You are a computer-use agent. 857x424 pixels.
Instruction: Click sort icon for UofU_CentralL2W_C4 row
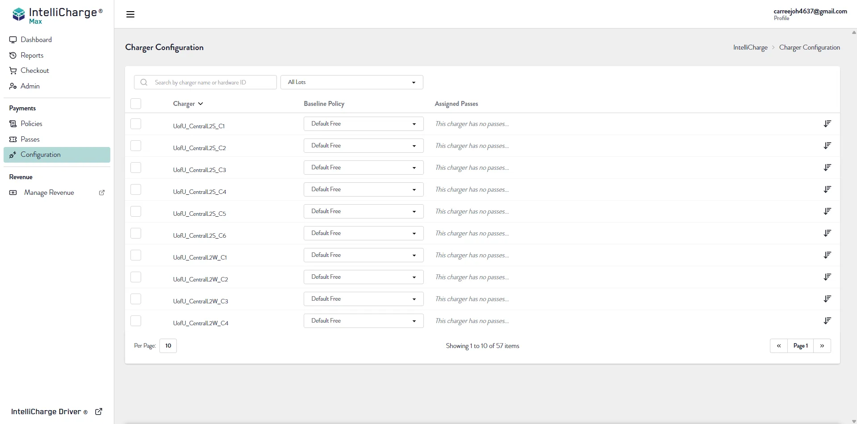click(827, 321)
